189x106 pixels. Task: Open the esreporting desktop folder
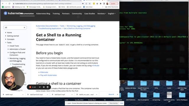tap(156, 97)
